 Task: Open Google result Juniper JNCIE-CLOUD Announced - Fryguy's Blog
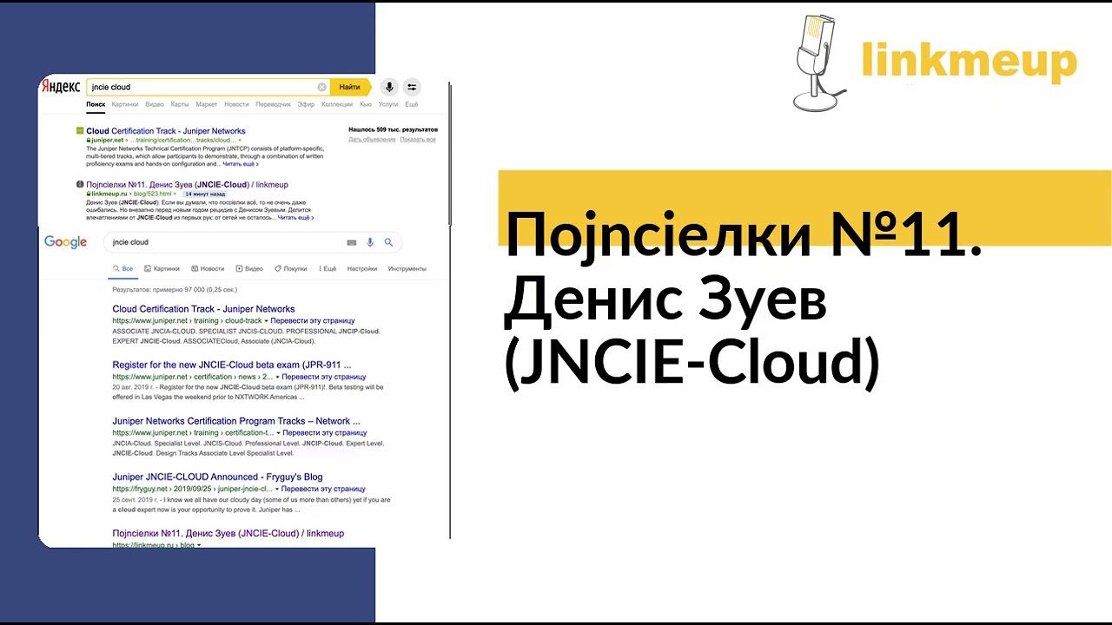tap(217, 477)
